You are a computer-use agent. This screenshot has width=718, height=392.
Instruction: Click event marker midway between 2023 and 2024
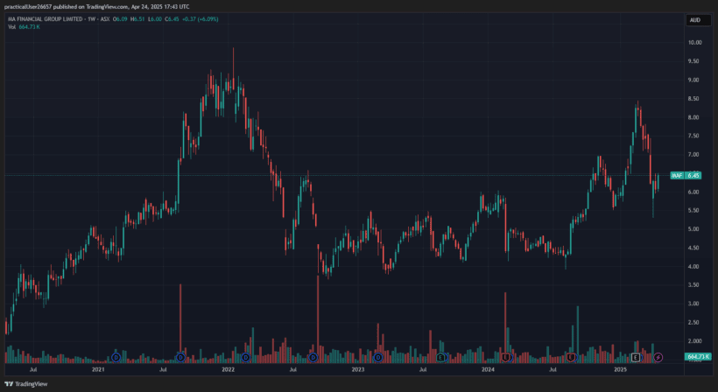pos(441,357)
